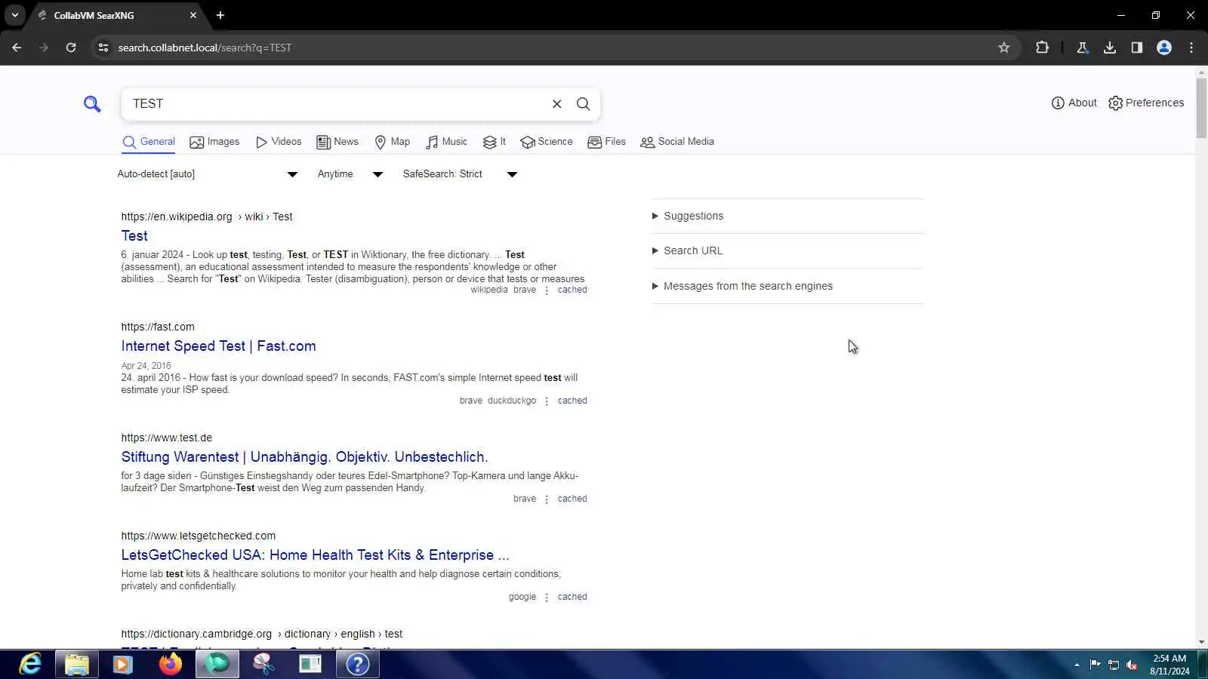Open the Auto-detect language dropdown
The height and width of the screenshot is (679, 1208).
(x=208, y=174)
